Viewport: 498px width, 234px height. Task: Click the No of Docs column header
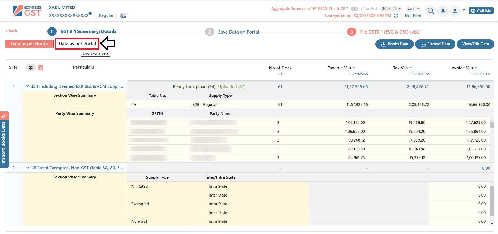280,68
